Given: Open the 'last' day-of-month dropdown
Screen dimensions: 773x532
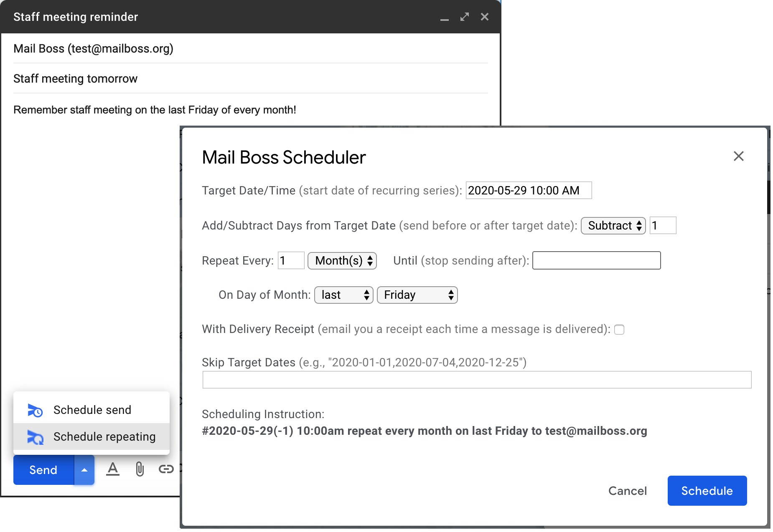Looking at the screenshot, I should [344, 295].
